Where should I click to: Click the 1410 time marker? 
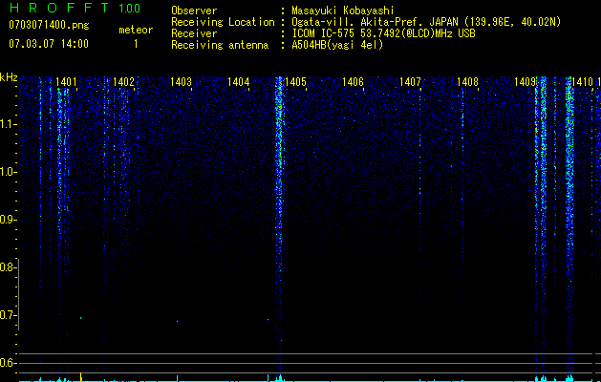click(582, 82)
